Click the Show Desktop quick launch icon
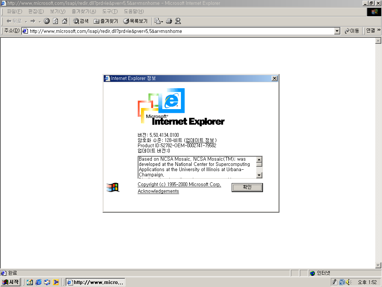 pos(30,283)
